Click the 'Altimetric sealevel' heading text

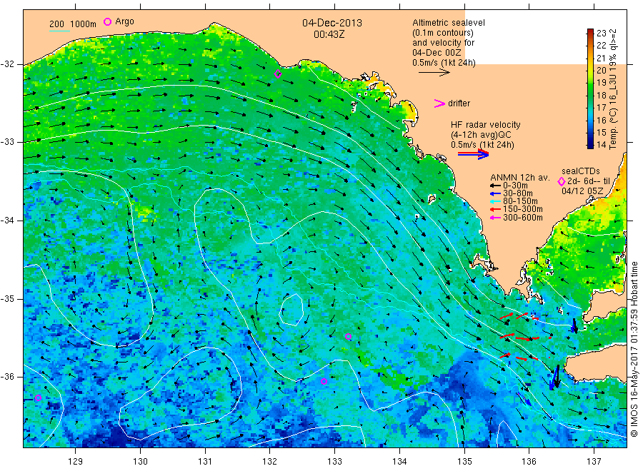[449, 23]
